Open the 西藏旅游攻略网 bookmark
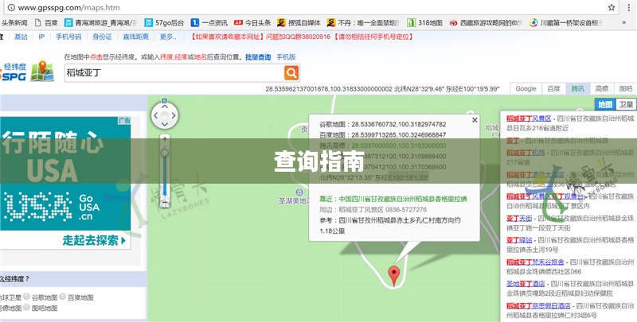The image size is (637, 322). 486,23
